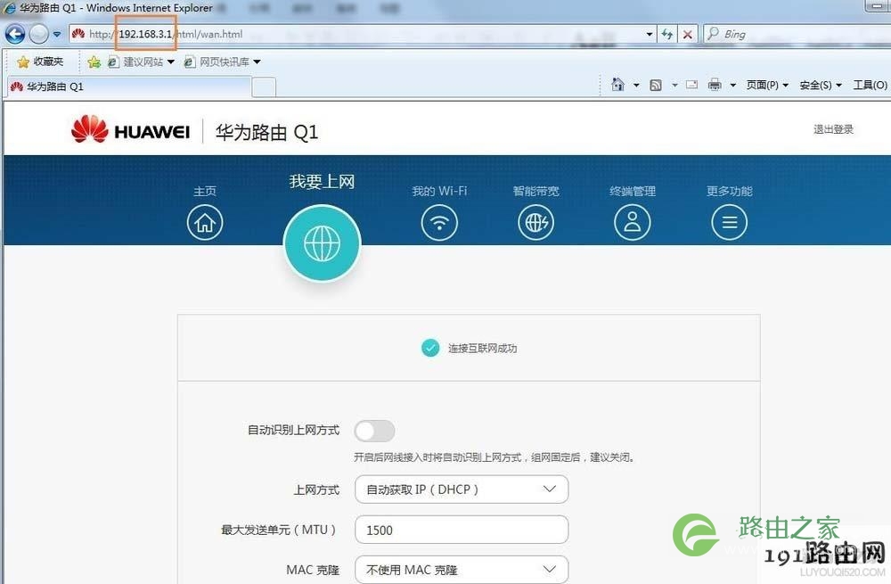
Task: Click the 连接互联网成功 check mark icon
Action: tap(430, 348)
